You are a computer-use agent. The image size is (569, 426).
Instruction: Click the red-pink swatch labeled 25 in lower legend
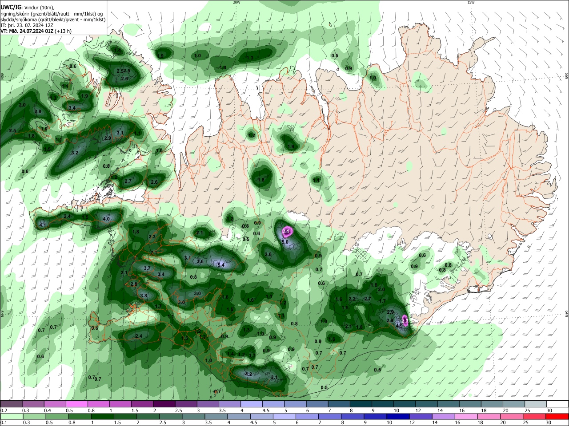click(x=535, y=416)
